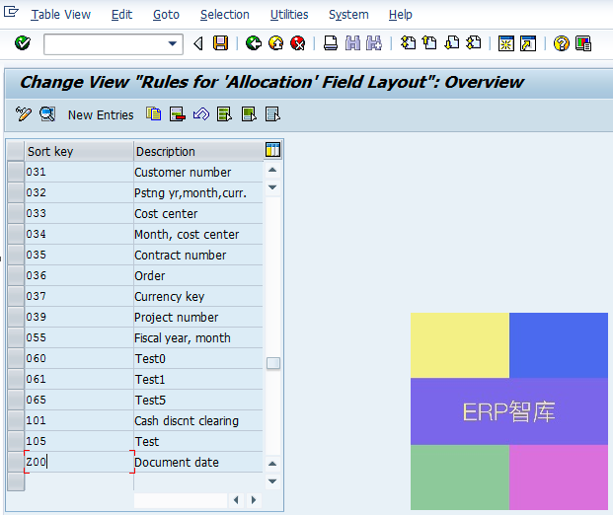Select the row for sort key 105
Image resolution: width=613 pixels, height=515 pixels.
[x=16, y=441]
